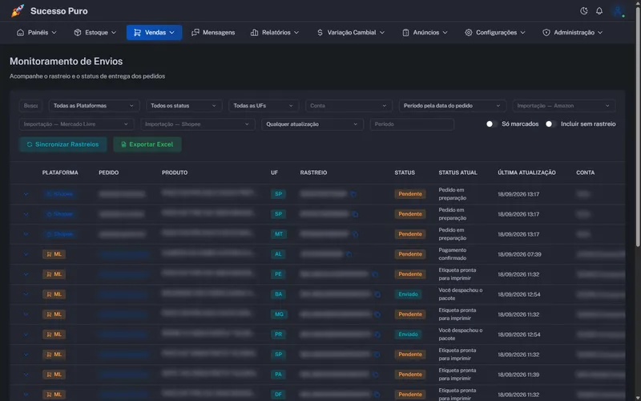The width and height of the screenshot is (641, 401).
Task: Click the AL state badge
Action: [x=278, y=254]
